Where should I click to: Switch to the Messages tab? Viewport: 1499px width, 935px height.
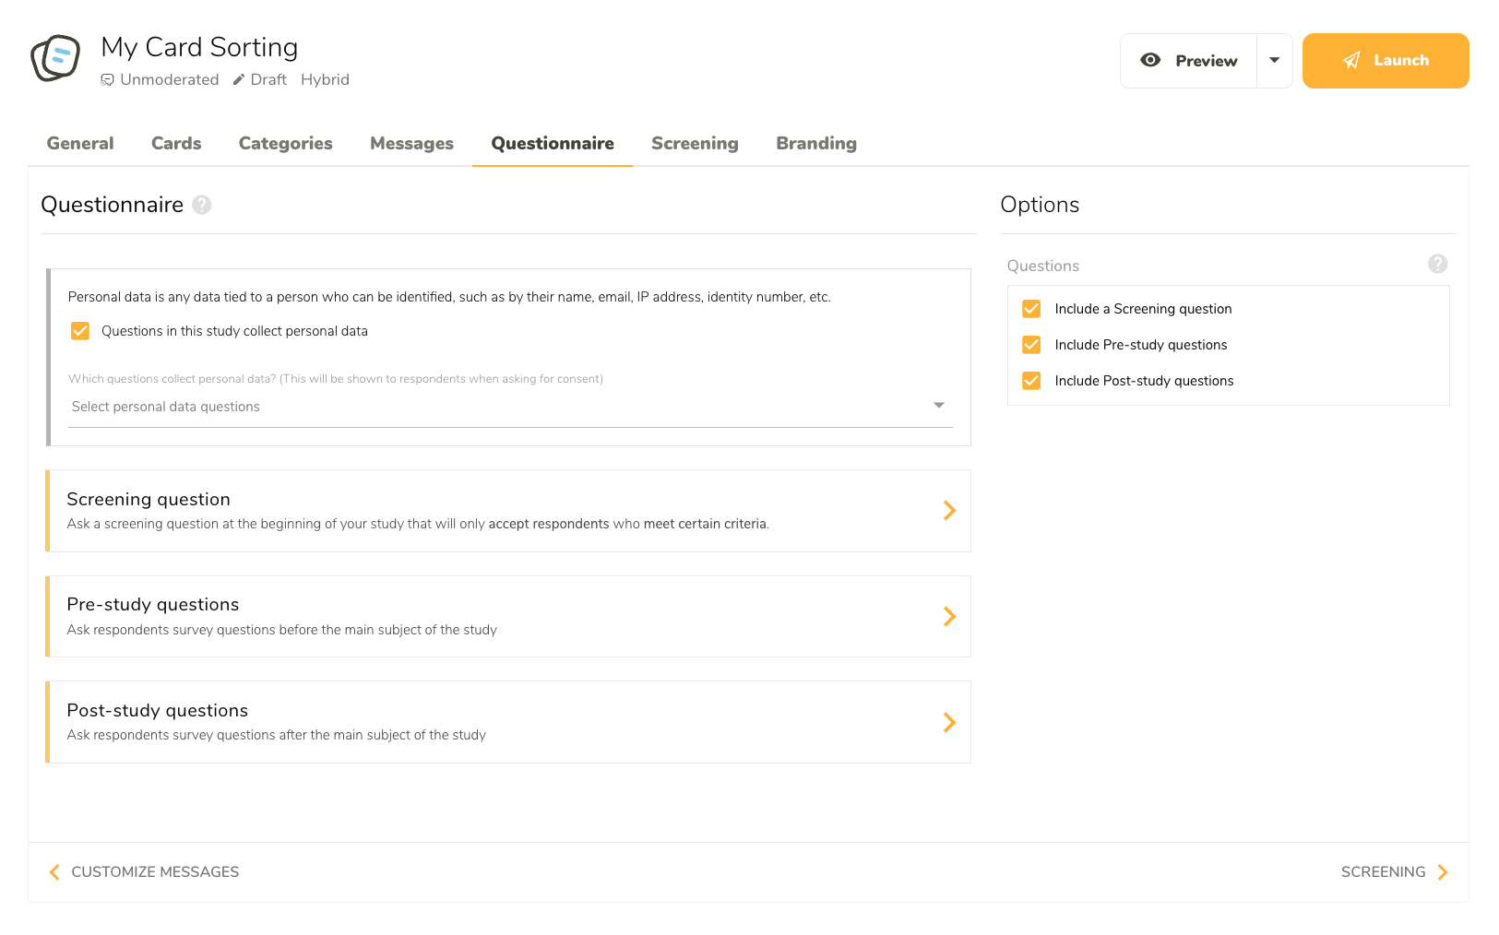coord(411,143)
